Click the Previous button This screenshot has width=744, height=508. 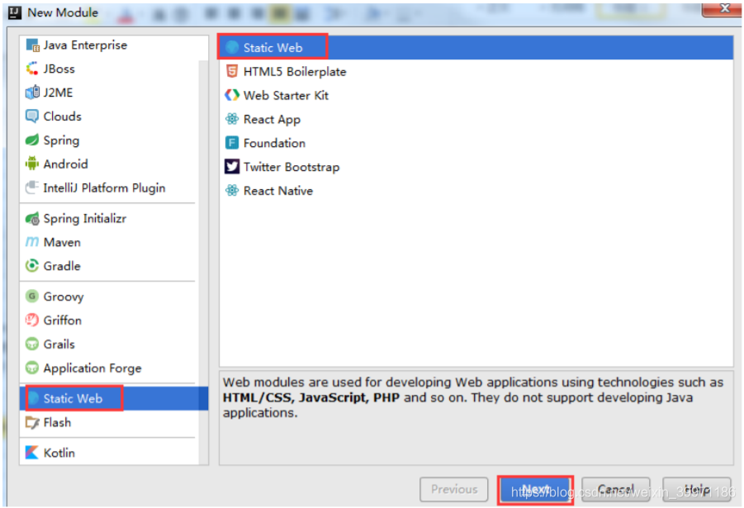[454, 490]
